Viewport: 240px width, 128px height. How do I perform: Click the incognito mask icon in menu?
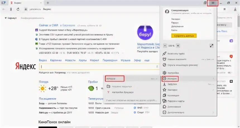164,59
